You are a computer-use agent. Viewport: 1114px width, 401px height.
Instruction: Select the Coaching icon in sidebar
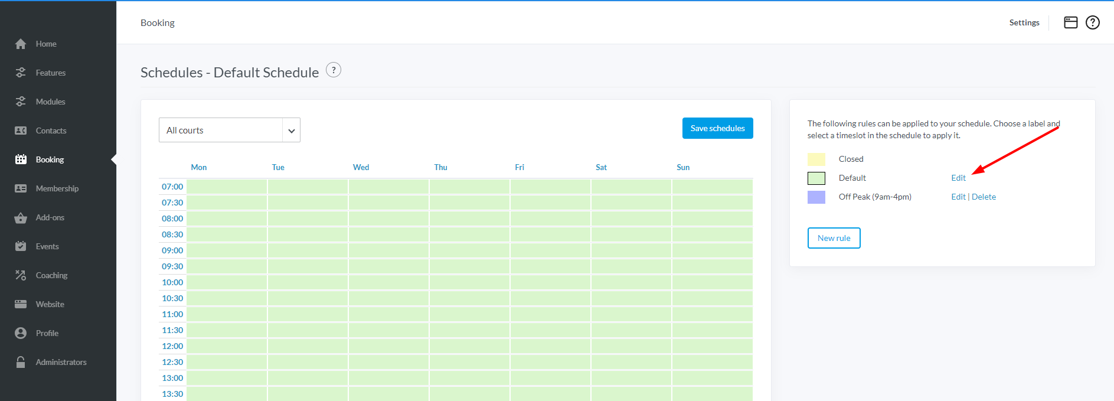pos(21,275)
